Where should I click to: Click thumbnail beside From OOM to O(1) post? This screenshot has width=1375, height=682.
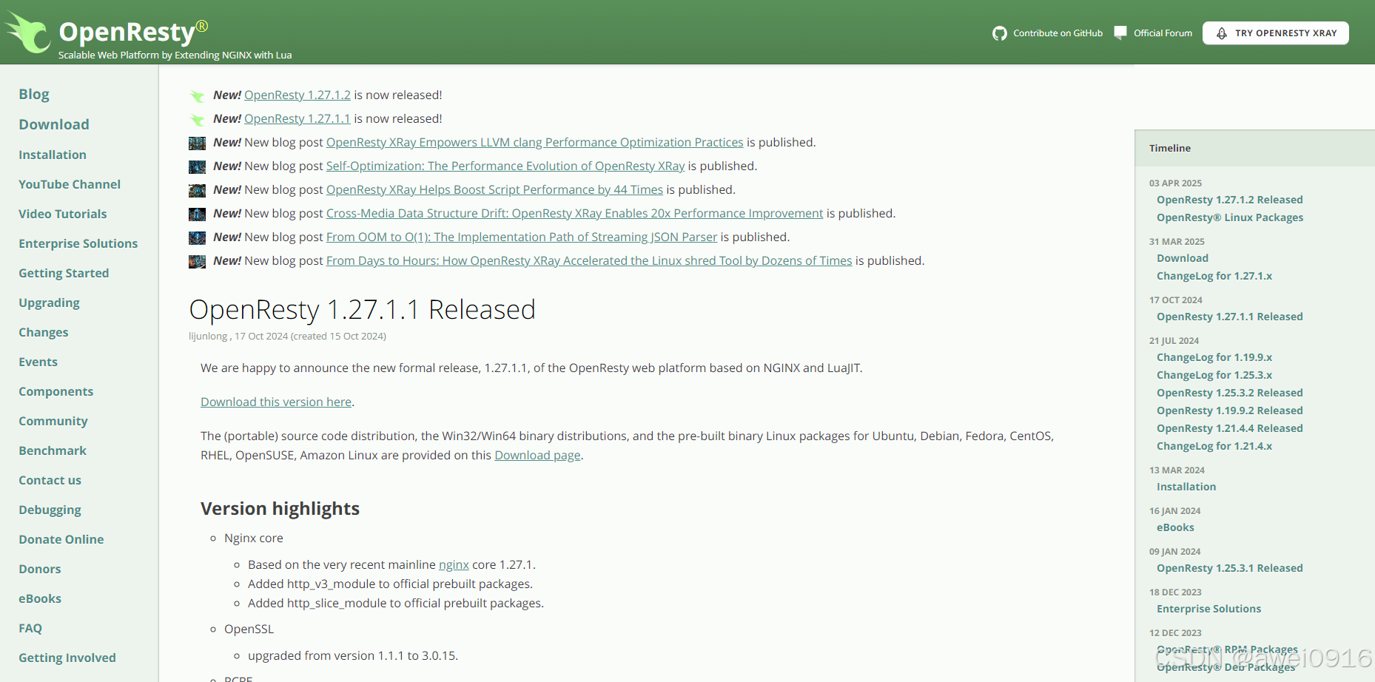(x=197, y=237)
